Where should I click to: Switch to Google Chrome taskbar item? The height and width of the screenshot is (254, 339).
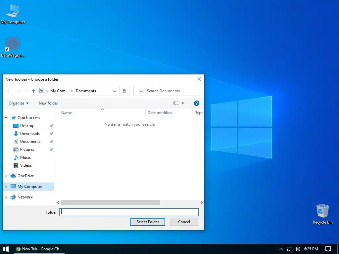coord(39,249)
